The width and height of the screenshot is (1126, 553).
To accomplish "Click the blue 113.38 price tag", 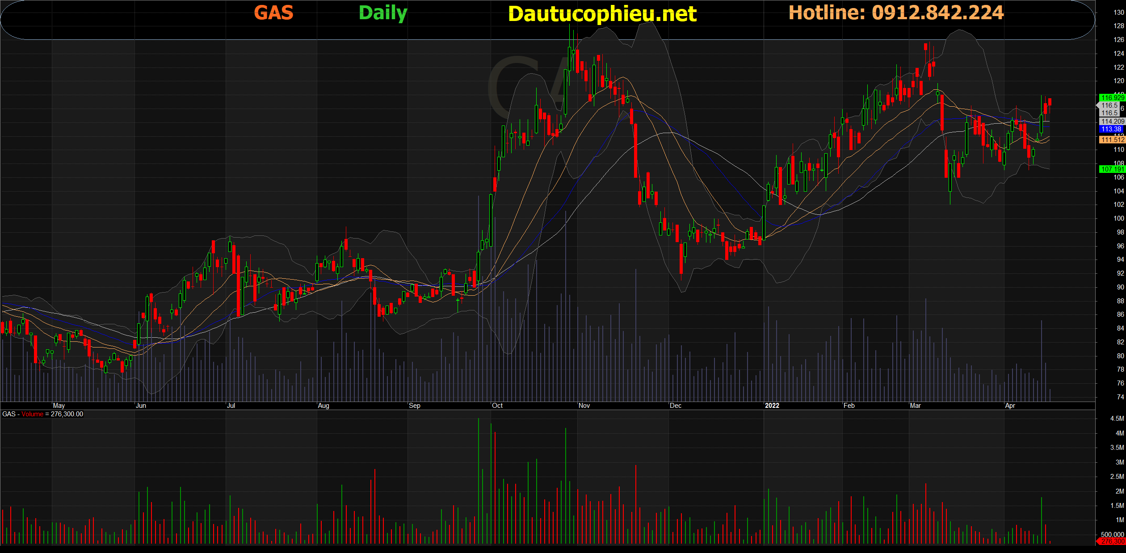I will pyautogui.click(x=1111, y=129).
